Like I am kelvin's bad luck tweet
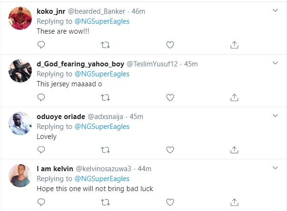 point(170,202)
